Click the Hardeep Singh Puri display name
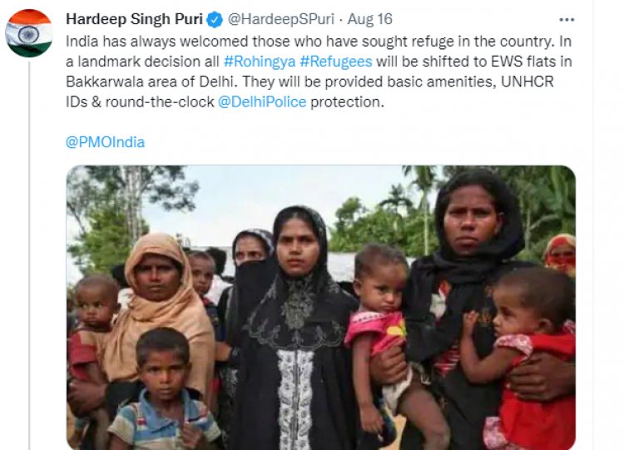Image resolution: width=624 pixels, height=450 pixels. [x=135, y=19]
